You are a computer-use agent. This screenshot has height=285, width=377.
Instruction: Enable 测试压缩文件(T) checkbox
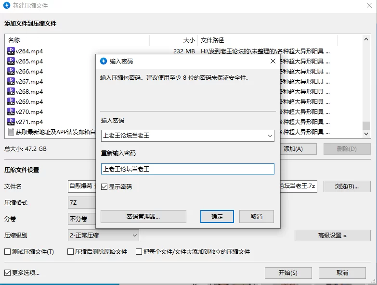(7, 252)
